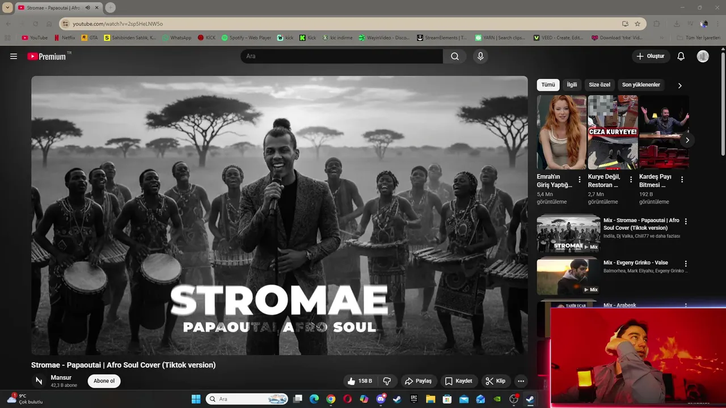Click the Oluştur create button
The image size is (726, 408).
(x=651, y=56)
